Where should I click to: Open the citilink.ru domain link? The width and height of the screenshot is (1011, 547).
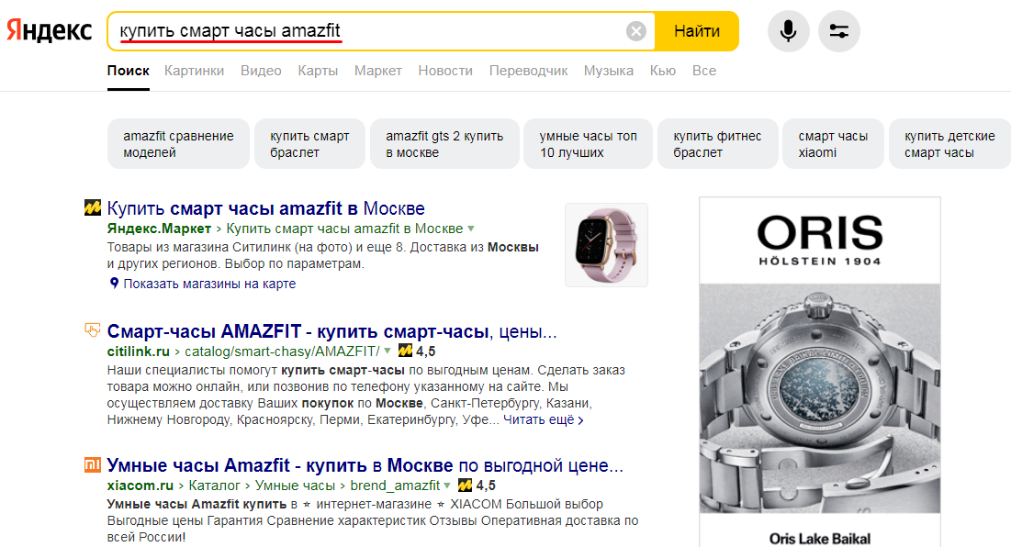point(138,352)
